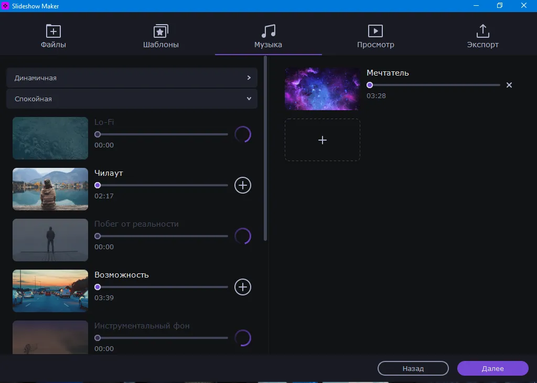Expand the Динамичная music category
Viewport: 537px width, 383px height.
coord(132,78)
